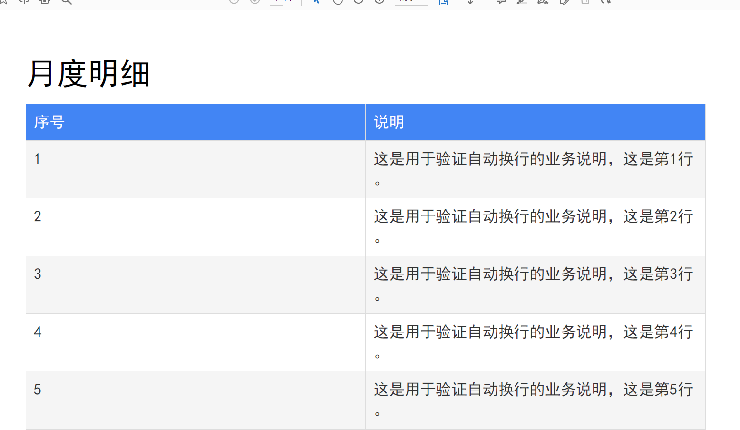Select the 序号 cell with number 5

pos(195,401)
